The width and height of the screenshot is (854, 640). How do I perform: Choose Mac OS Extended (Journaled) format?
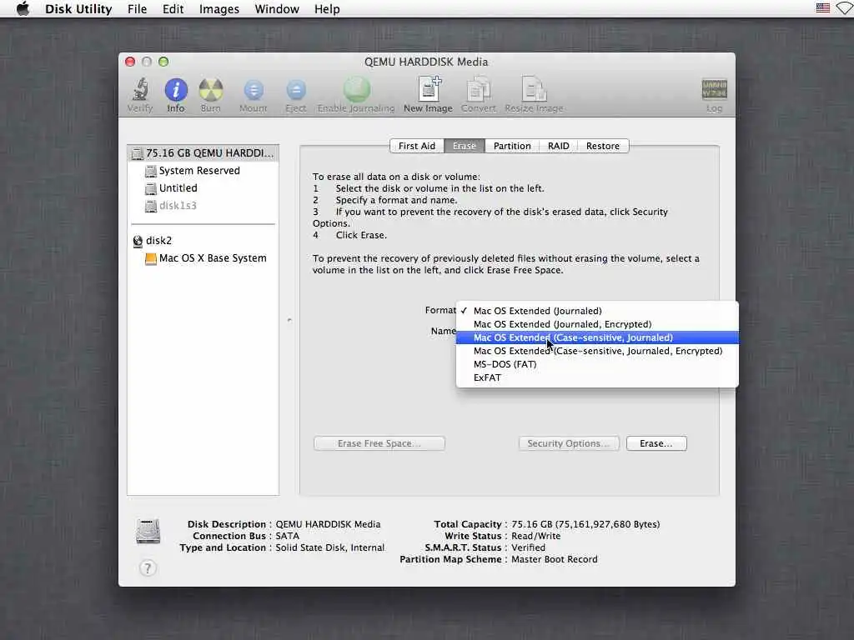(597, 311)
